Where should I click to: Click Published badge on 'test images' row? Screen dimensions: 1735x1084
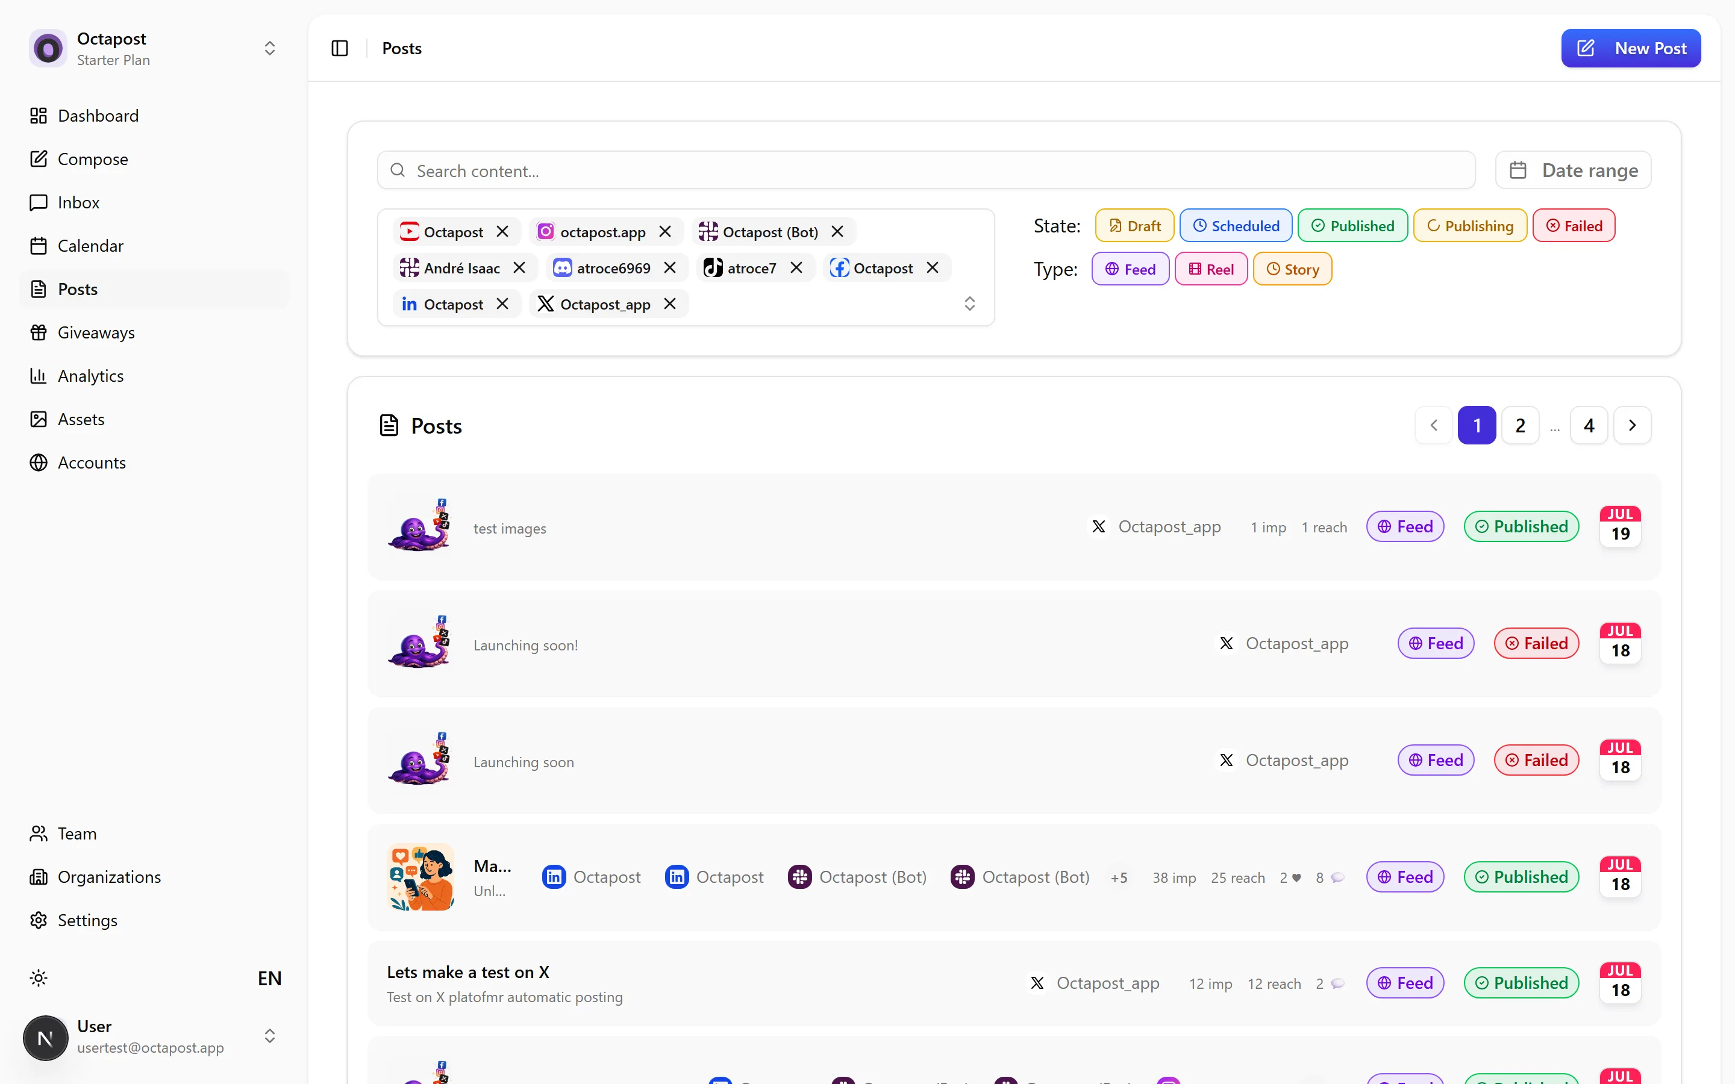click(x=1521, y=526)
